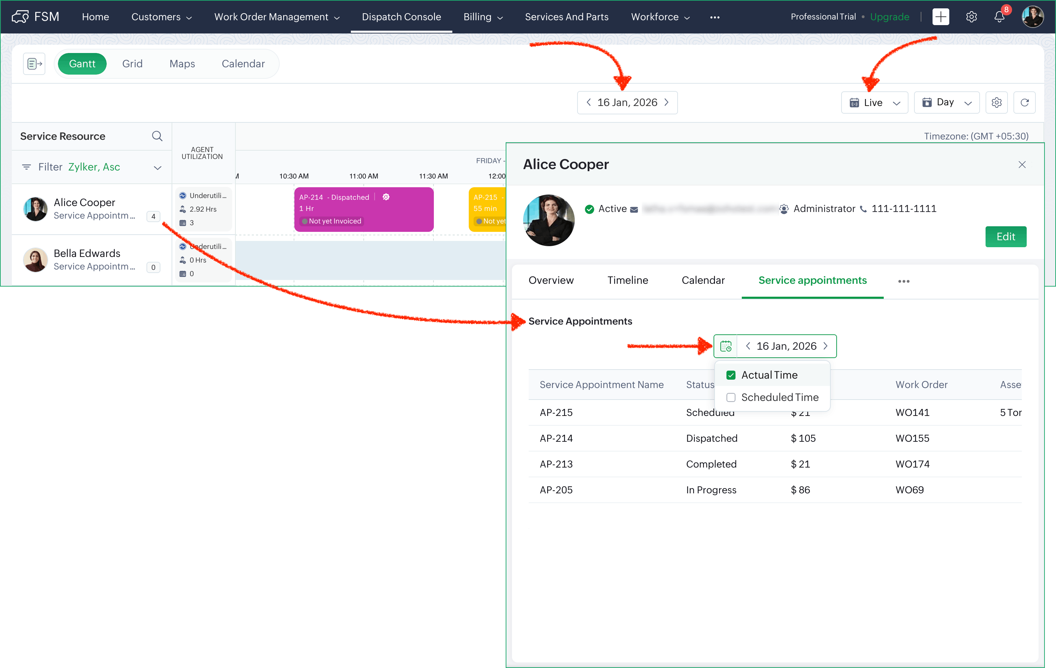
Task: Open the Live mode dropdown
Action: point(874,103)
